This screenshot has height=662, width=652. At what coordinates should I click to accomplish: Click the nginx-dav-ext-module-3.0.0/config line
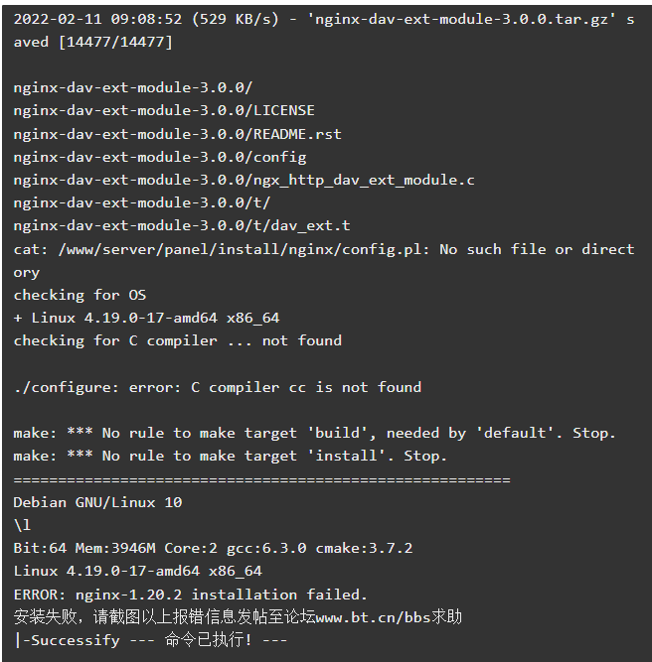(x=160, y=157)
